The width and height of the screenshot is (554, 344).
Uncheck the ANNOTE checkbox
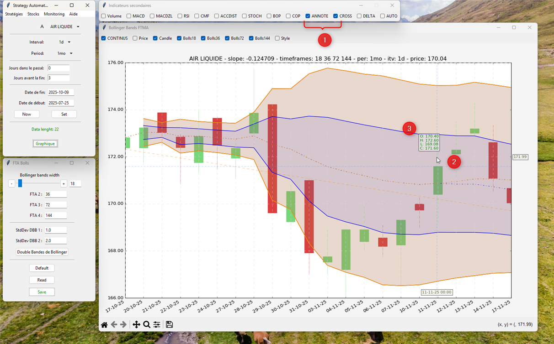coord(308,16)
